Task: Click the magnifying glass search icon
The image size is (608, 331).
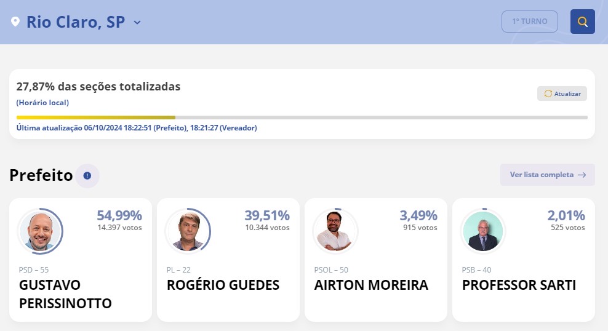Action: point(582,22)
